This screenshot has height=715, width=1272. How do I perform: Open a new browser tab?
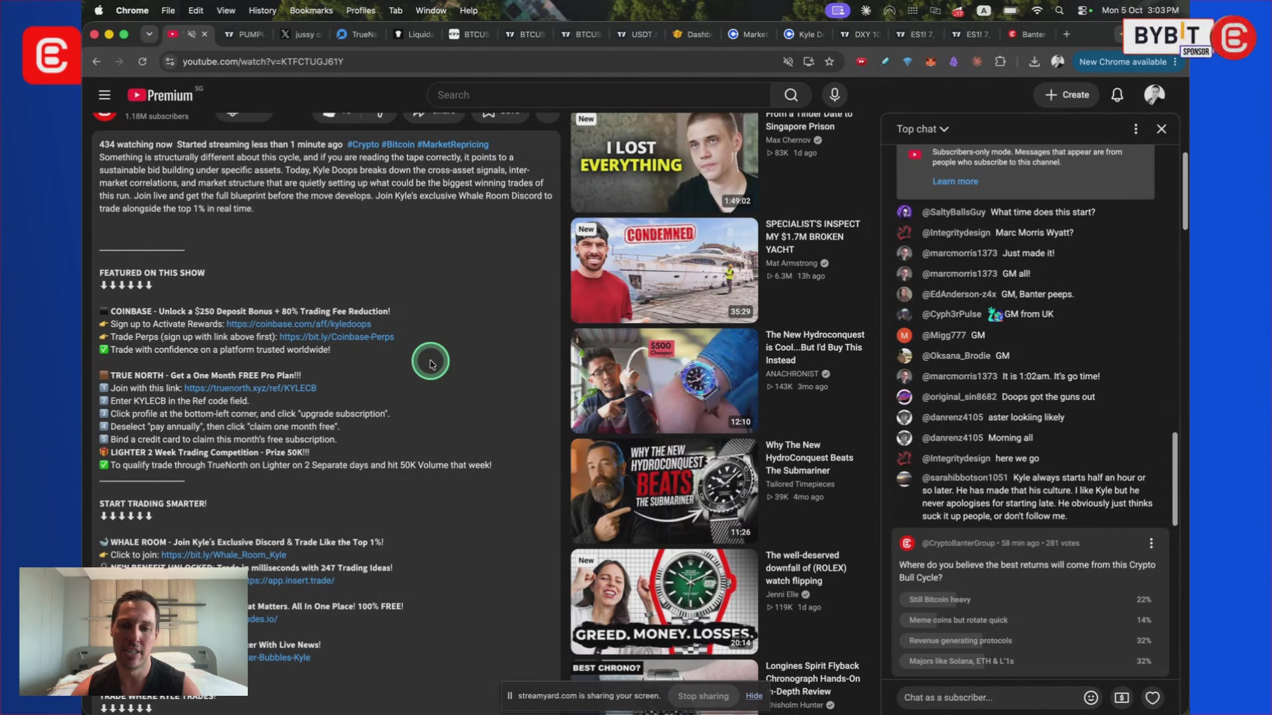click(1067, 34)
